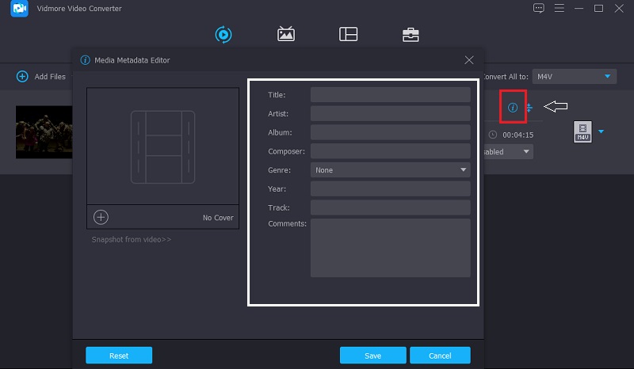
Task: Expand arrow beside M4V format icon
Action: (601, 131)
